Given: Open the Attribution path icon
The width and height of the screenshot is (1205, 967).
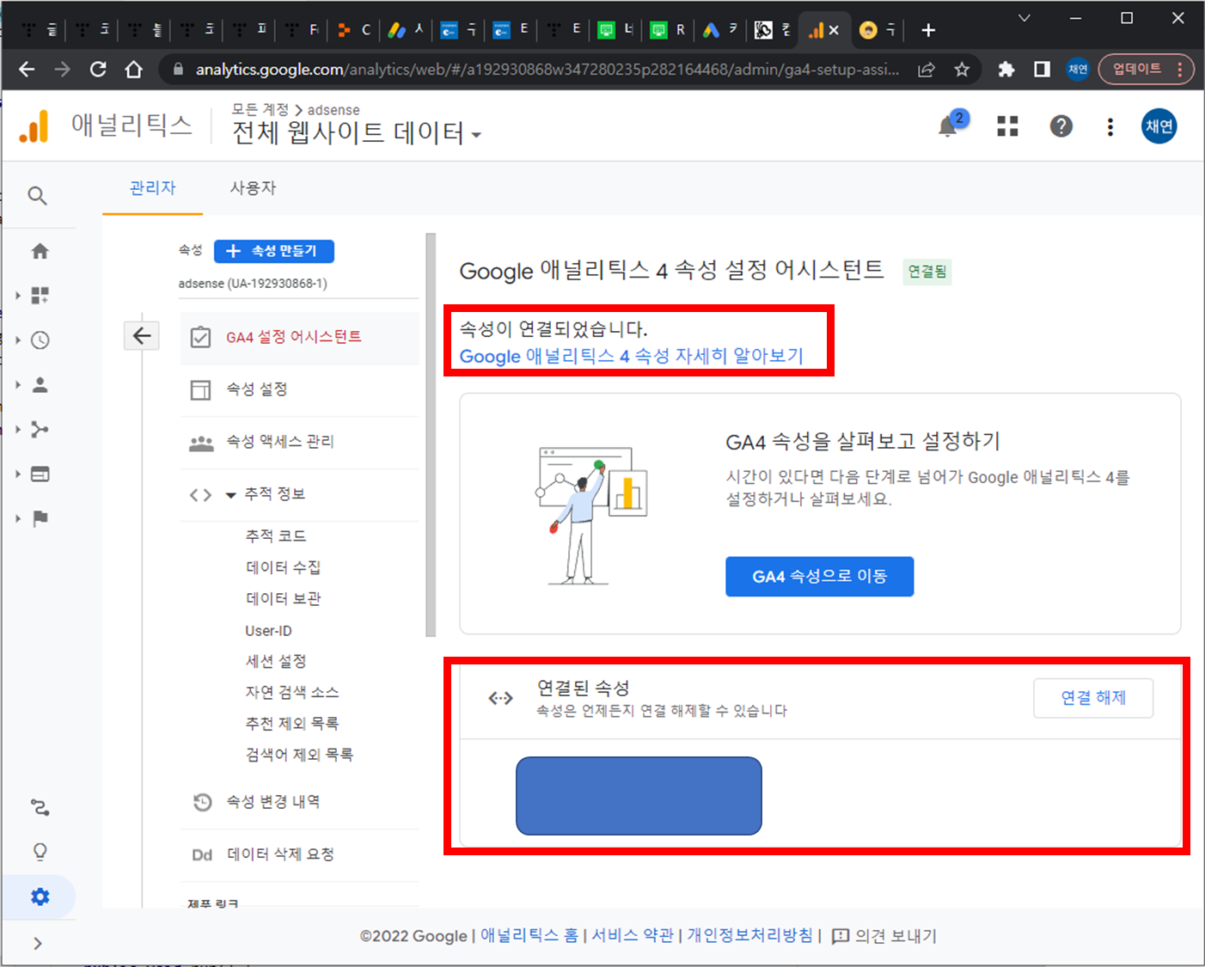Looking at the screenshot, I should (40, 807).
